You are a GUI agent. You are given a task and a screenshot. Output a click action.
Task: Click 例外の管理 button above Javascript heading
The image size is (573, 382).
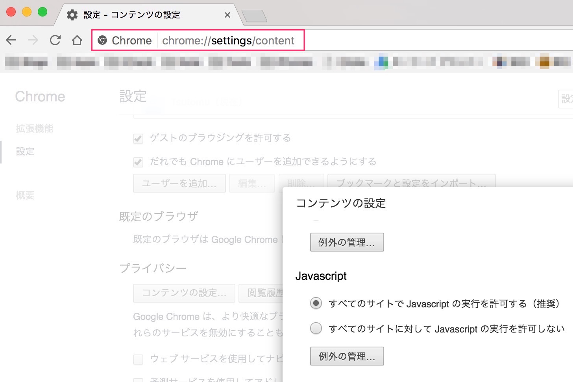(x=347, y=242)
